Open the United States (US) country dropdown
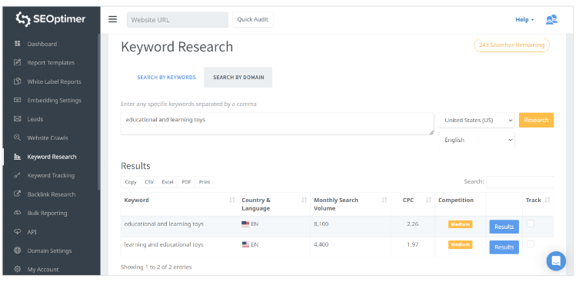This screenshot has height=285, width=579. pos(476,120)
